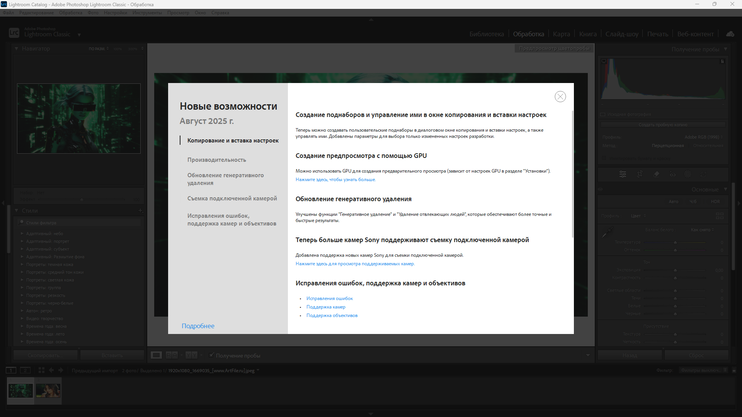
Task: Toggle the Получение пробы checkbox
Action: [211, 355]
